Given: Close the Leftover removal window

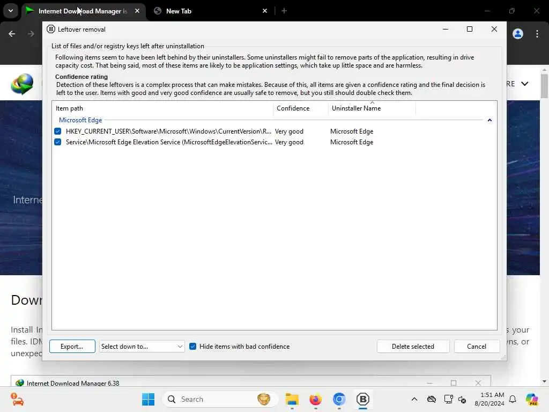Looking at the screenshot, I should [x=494, y=29].
